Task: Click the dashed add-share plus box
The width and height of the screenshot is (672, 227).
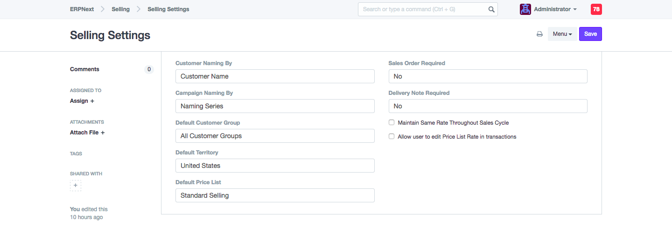Action: (x=76, y=186)
